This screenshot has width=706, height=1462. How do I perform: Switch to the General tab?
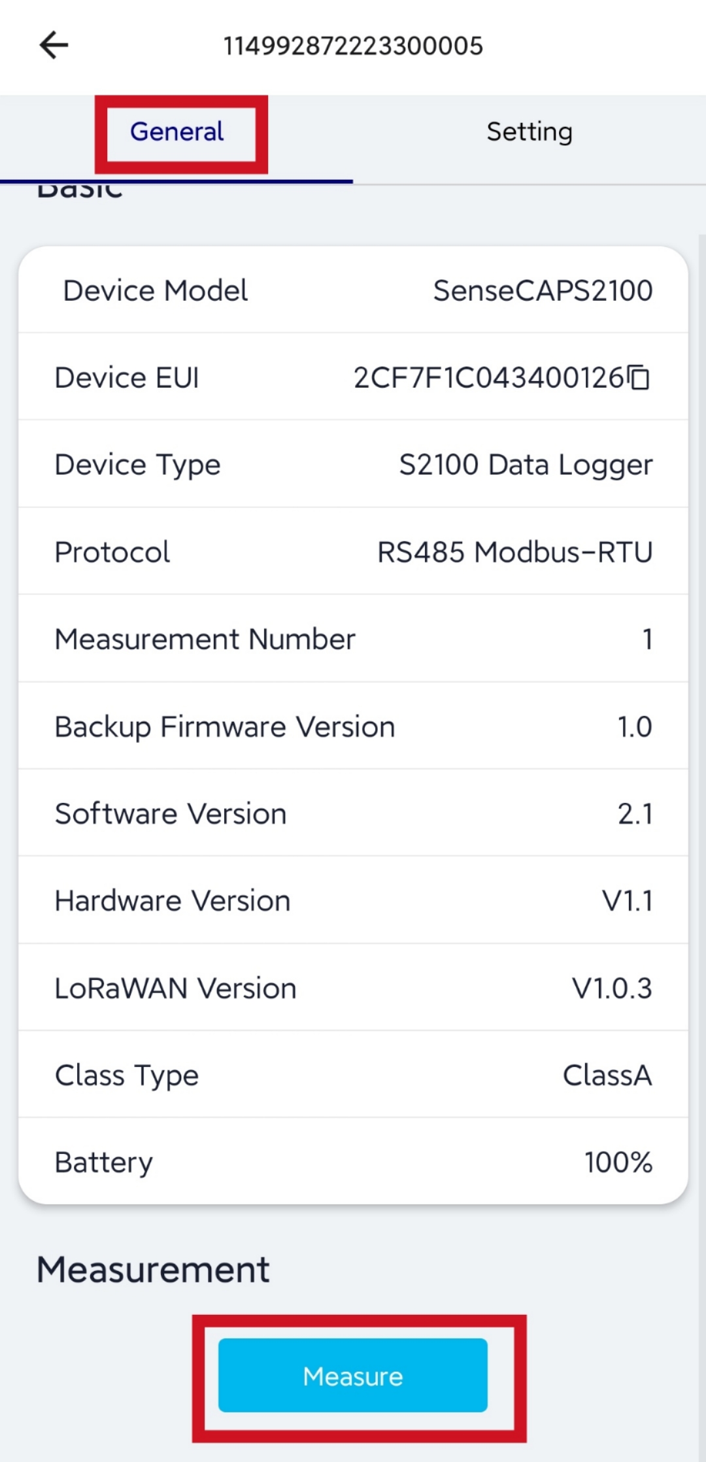tap(176, 132)
